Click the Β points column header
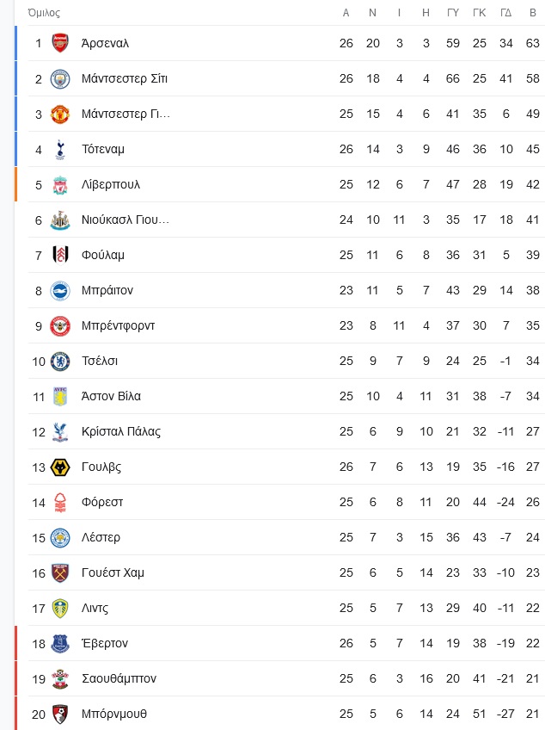The image size is (545, 730). click(x=533, y=13)
